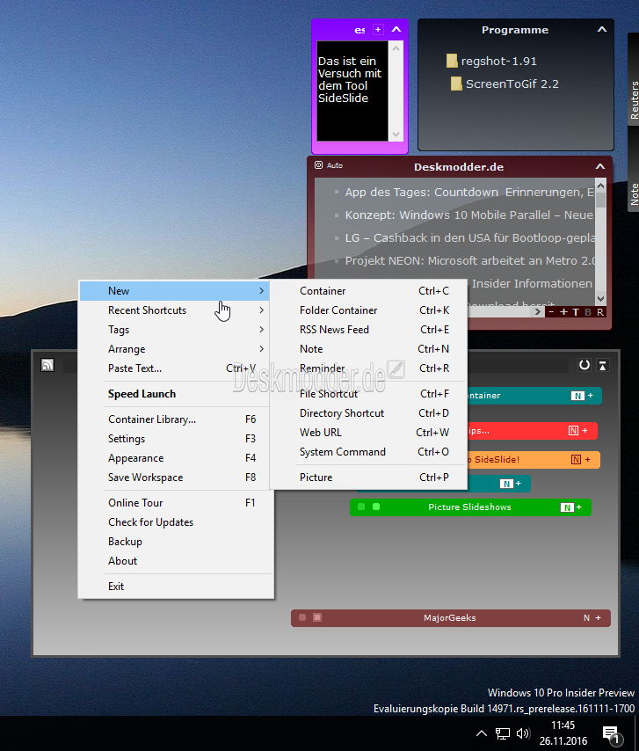The width and height of the screenshot is (639, 751).
Task: Click the Picture Slideshows container bar
Action: (x=470, y=507)
